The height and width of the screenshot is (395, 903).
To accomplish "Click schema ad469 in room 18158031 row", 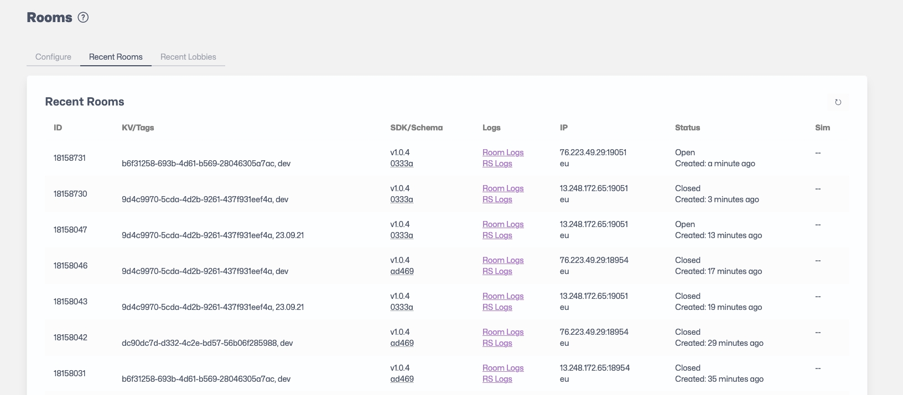I will [402, 379].
